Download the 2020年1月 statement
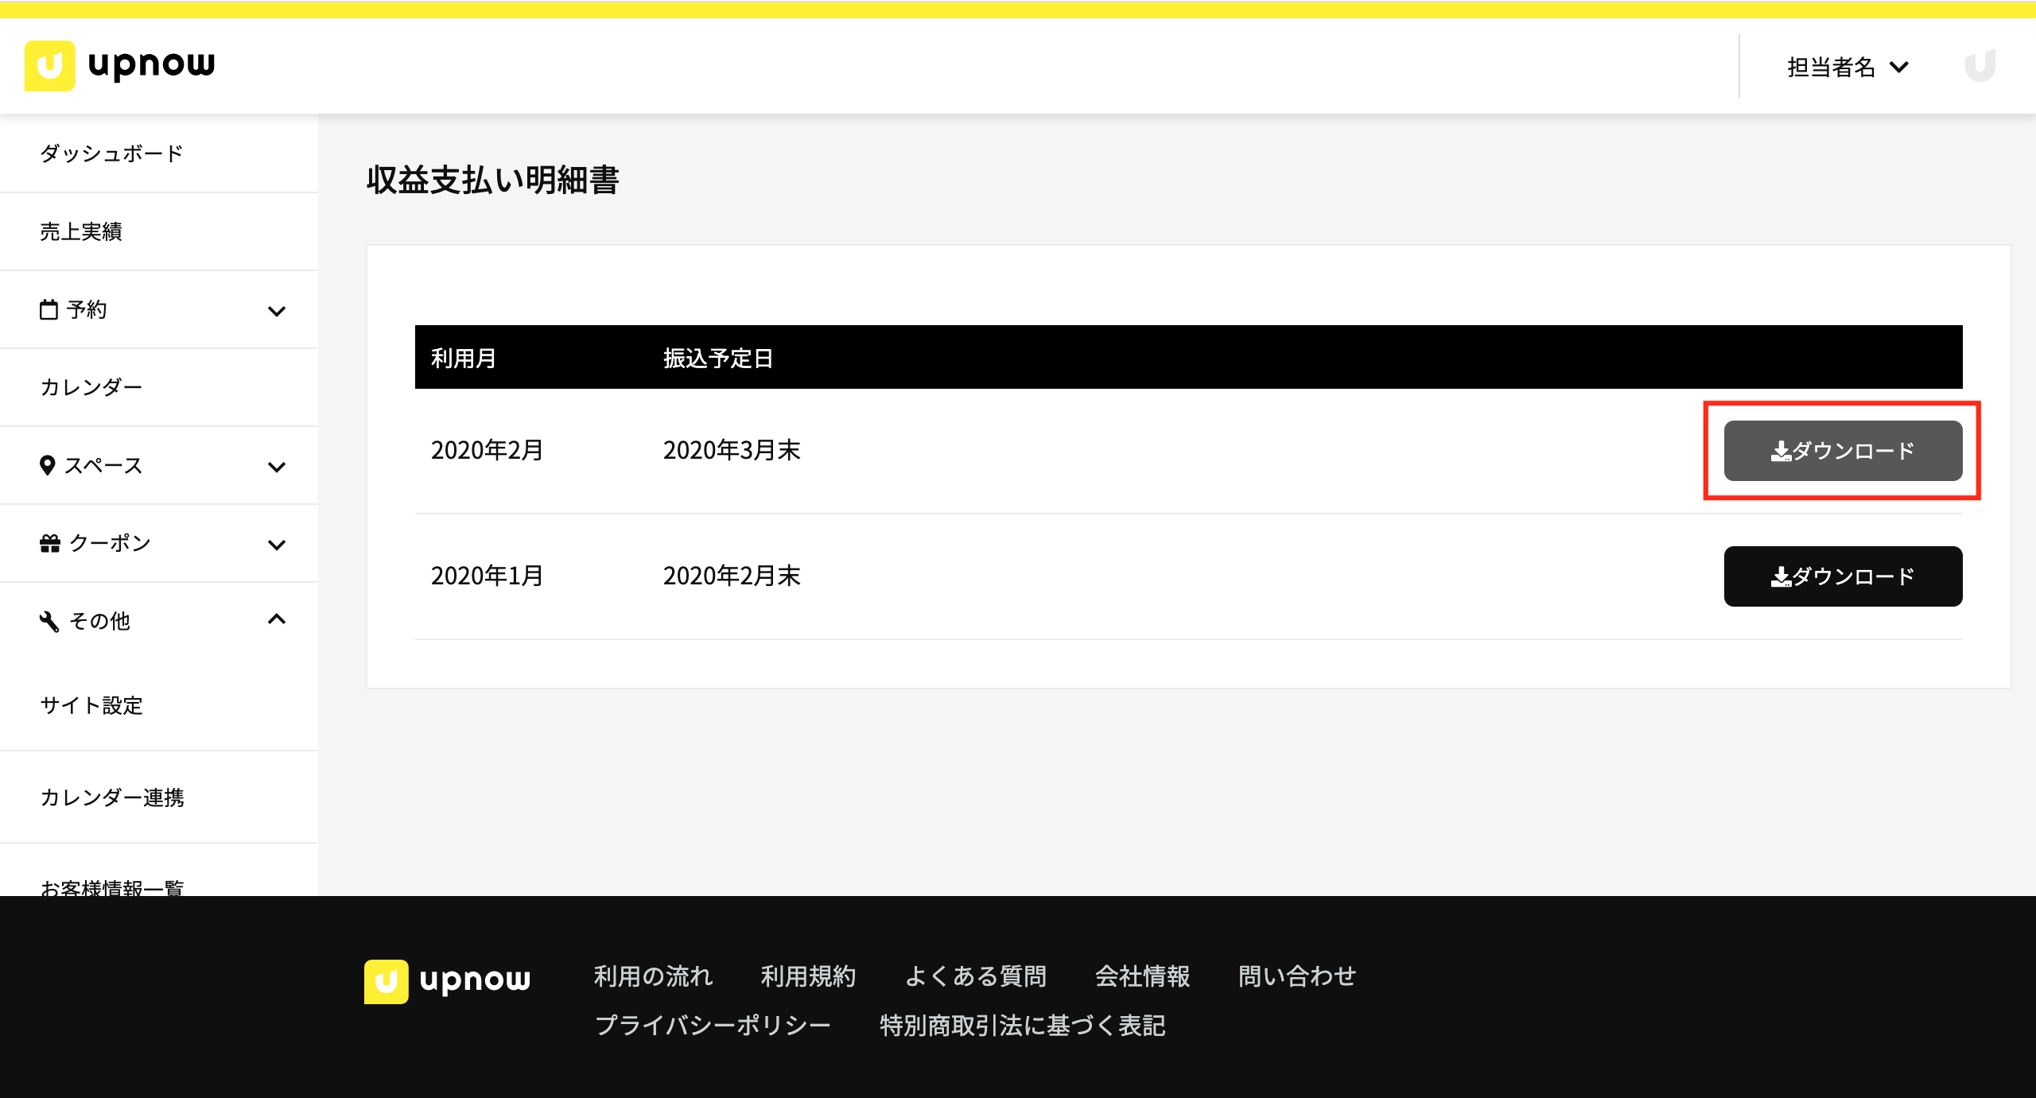Image resolution: width=2036 pixels, height=1098 pixels. tap(1843, 576)
